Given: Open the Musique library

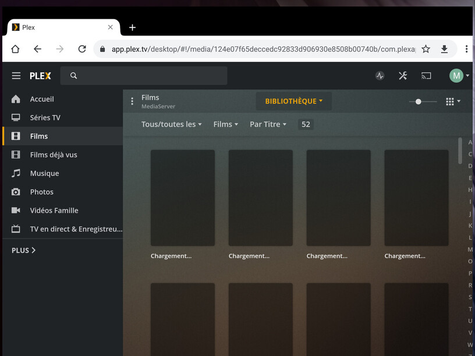Looking at the screenshot, I should coord(63,173).
